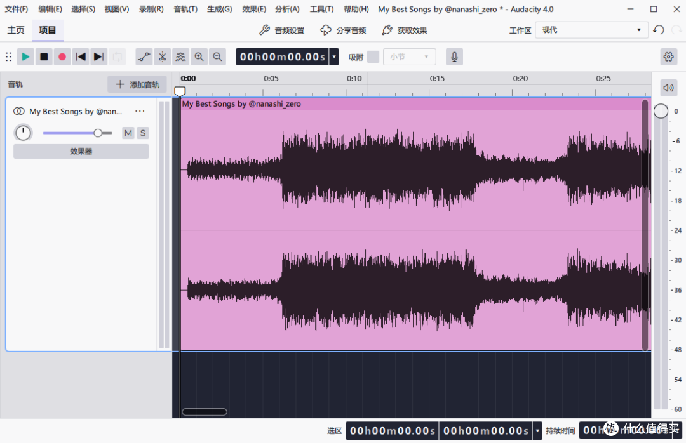Screen dimensions: 686x443
Task: Solo the track with the S button
Action: 143,133
